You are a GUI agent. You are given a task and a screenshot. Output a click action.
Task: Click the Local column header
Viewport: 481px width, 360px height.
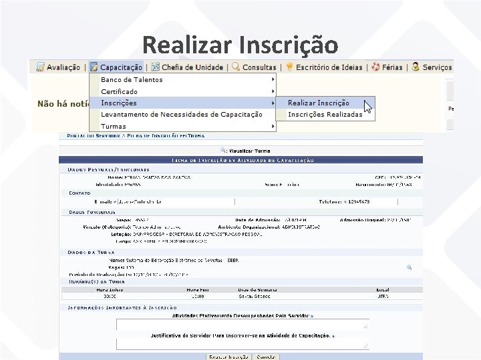pos(383,289)
